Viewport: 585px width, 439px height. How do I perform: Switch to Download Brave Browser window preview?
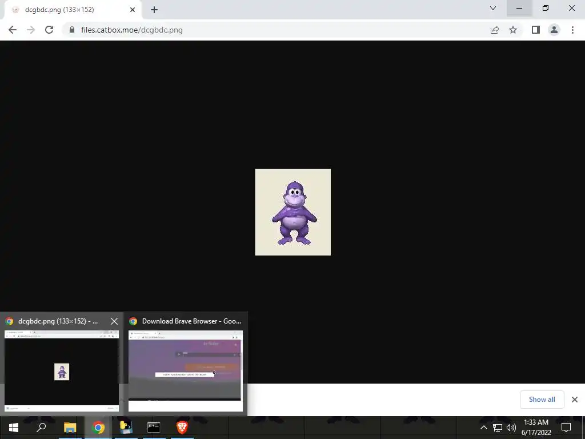tap(186, 370)
